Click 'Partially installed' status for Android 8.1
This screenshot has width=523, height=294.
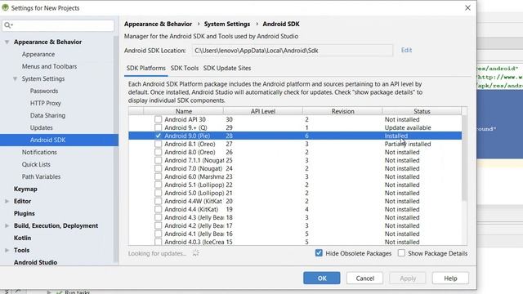408,144
